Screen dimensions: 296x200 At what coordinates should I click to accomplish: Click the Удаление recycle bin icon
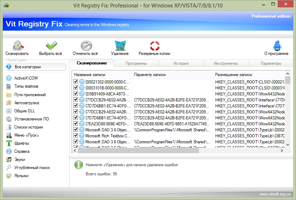[120, 45]
